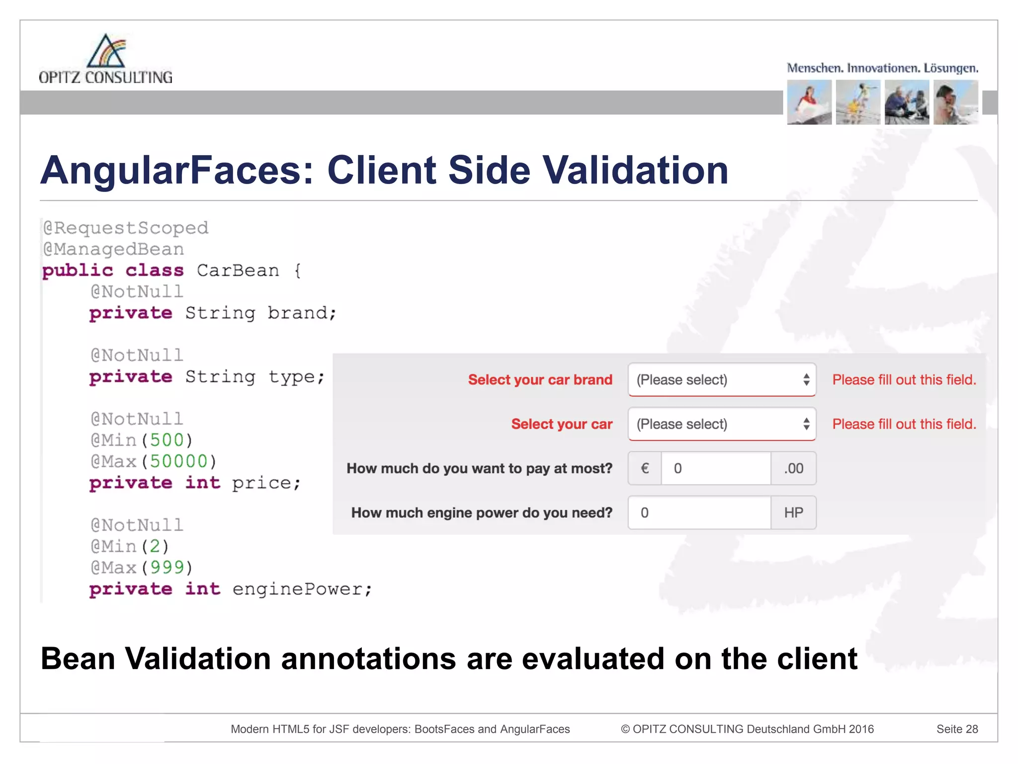Screen dimensions: 1018x764
Task: Click the group of people header photo
Action: (907, 102)
